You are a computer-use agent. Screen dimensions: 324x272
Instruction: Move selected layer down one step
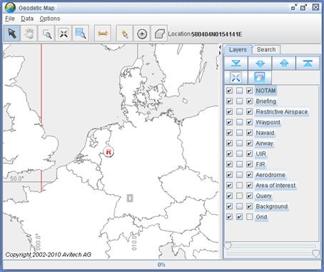pos(260,63)
